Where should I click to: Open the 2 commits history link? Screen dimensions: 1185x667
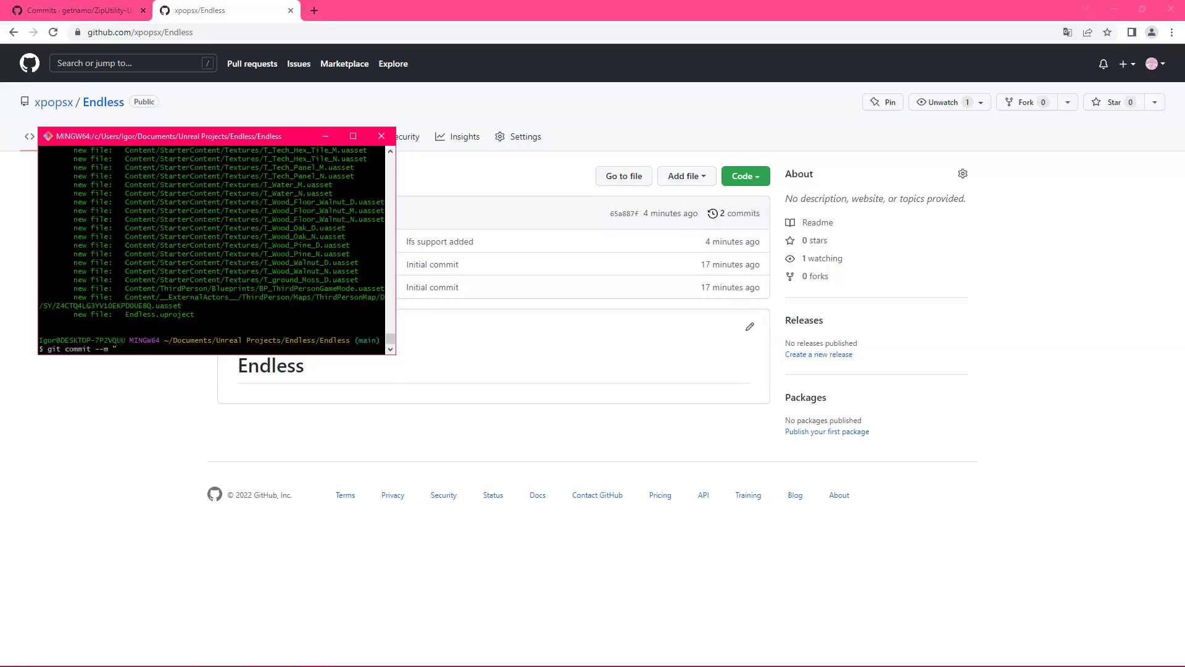click(x=734, y=214)
